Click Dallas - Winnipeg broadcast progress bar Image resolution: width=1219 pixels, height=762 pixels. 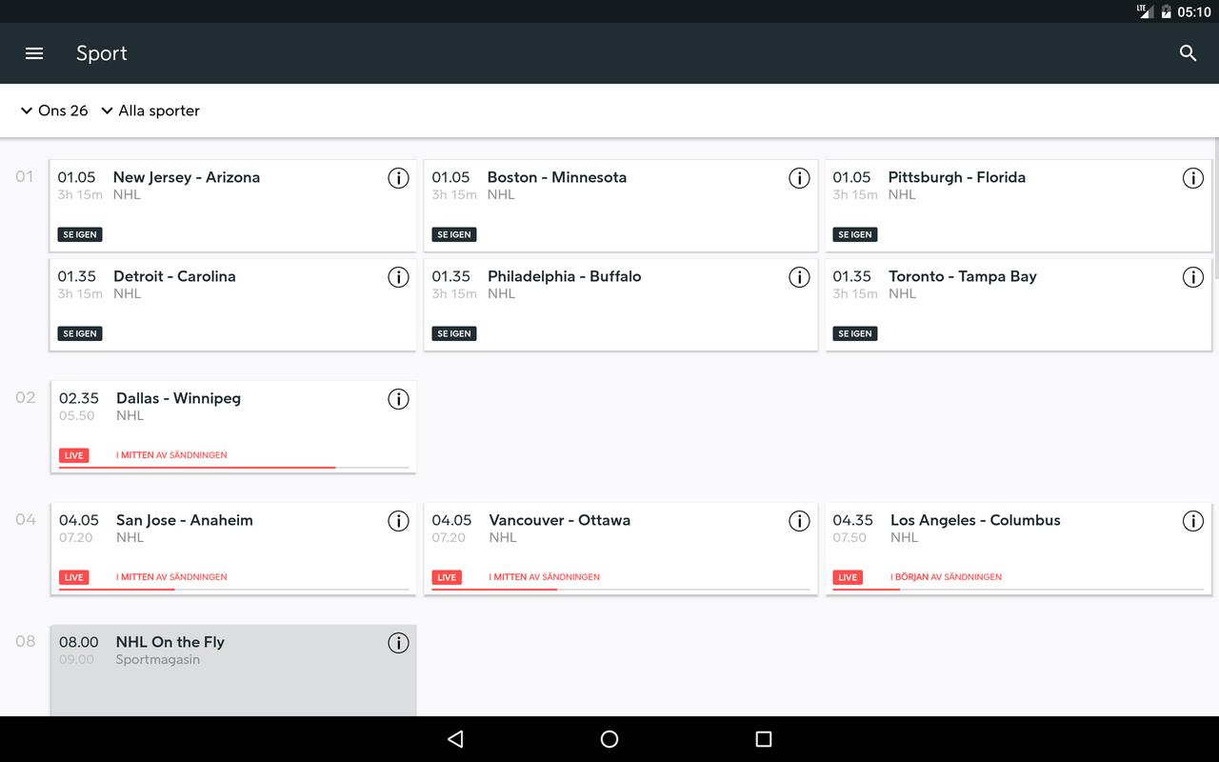[234, 468]
